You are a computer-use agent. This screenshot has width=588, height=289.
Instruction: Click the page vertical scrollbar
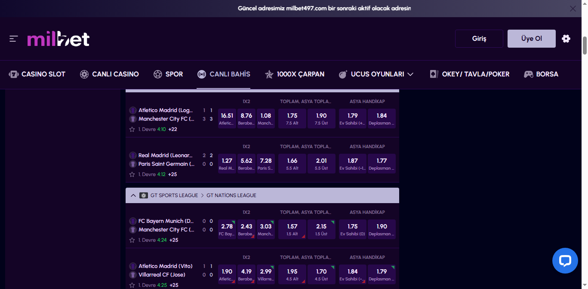(585, 46)
